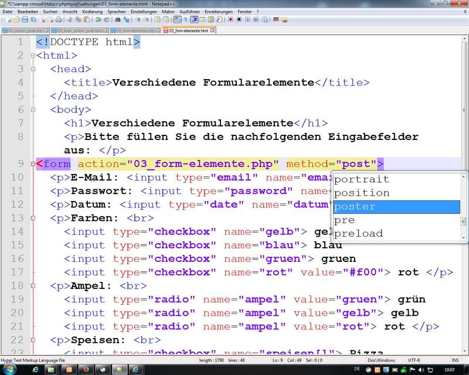
Task: Click the Redo toolbar arrow
Action: tap(106, 19)
